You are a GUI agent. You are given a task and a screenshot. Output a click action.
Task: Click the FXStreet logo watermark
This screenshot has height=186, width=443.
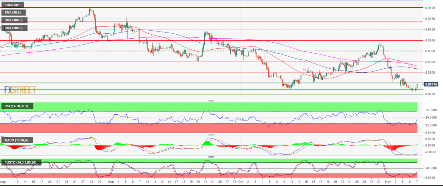[20, 90]
